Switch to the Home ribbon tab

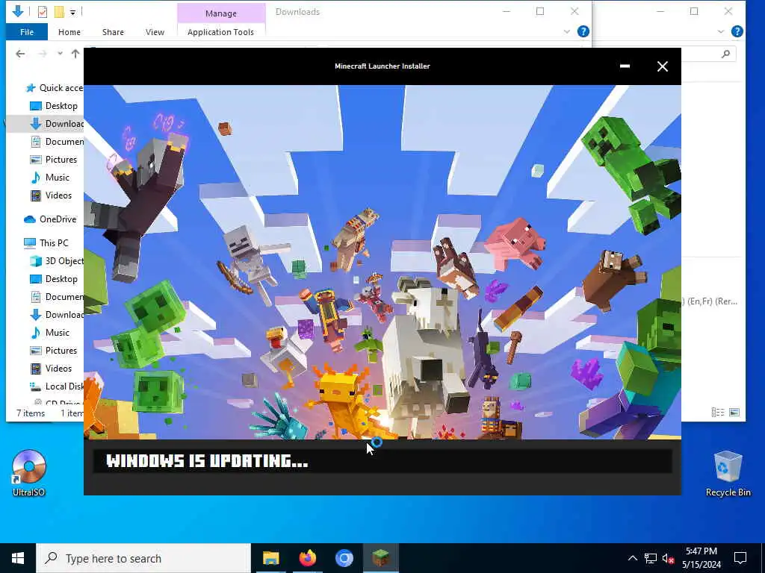(x=69, y=32)
